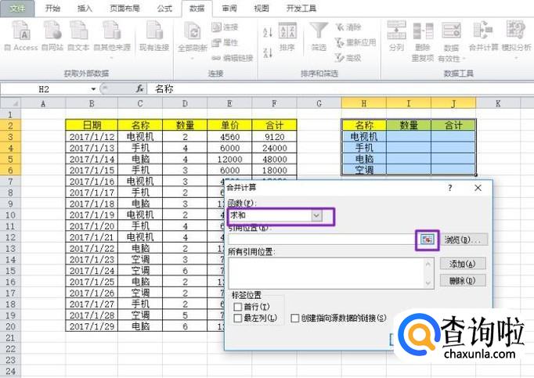Switch to the 公式 (Formulas) tab
This screenshot has height=378, width=534.
pos(164,8)
